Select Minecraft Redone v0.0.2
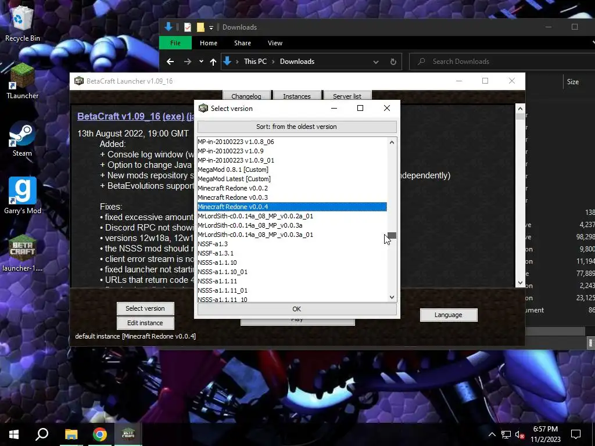Screen dimensions: 595x446 (292, 188)
